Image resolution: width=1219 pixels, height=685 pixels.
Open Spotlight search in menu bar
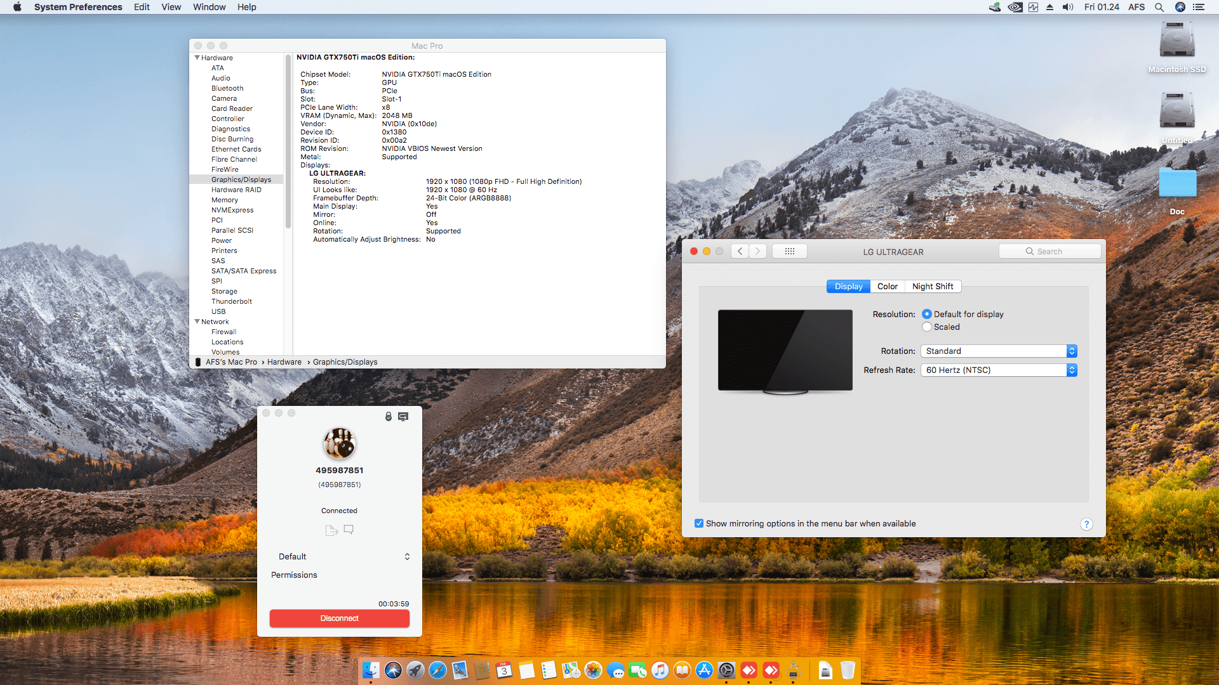click(1159, 7)
